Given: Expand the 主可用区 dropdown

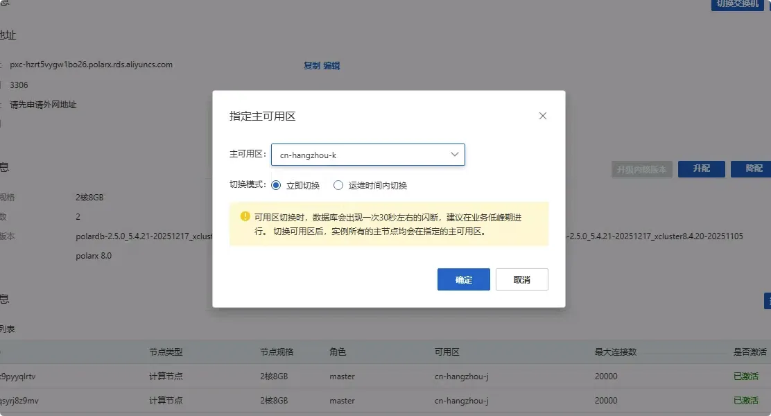Looking at the screenshot, I should pos(454,155).
